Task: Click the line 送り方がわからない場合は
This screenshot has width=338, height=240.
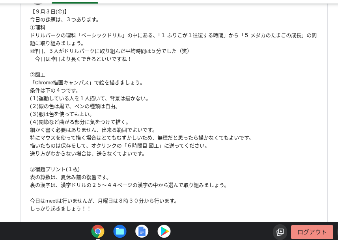Action: [88, 154]
